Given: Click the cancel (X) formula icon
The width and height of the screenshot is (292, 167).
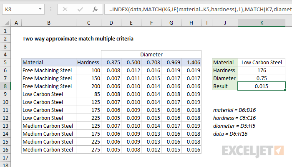Looking at the screenshot, I should [x=65, y=9].
